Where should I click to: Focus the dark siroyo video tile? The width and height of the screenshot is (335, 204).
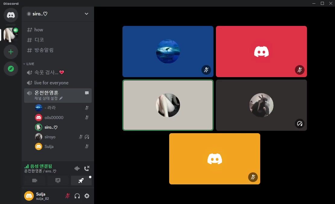(x=261, y=105)
